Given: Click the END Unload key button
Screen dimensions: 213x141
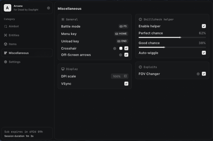Looking at the screenshot, I should (122, 41).
